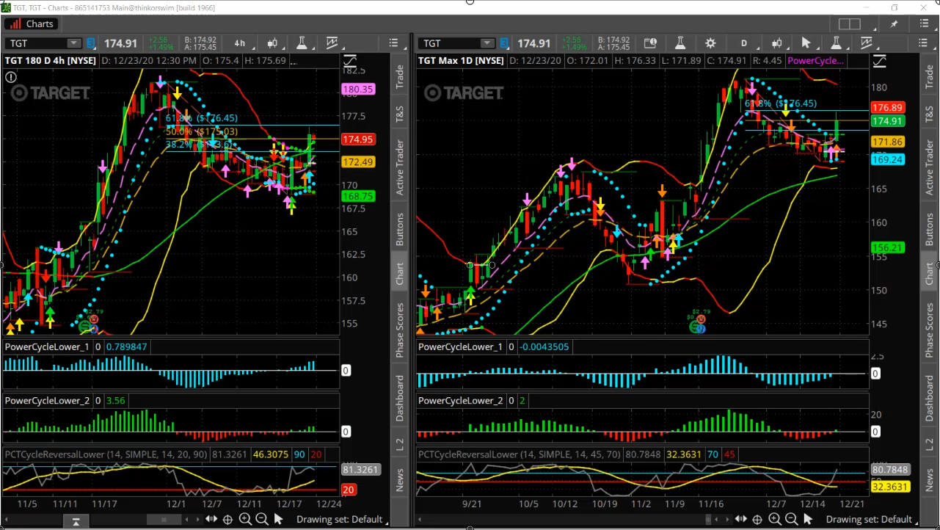Open the 4h timeframe dropdown

click(x=240, y=43)
